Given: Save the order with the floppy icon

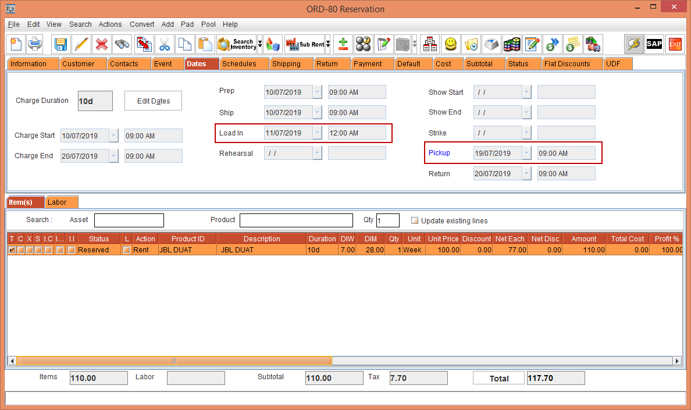Looking at the screenshot, I should click(60, 44).
